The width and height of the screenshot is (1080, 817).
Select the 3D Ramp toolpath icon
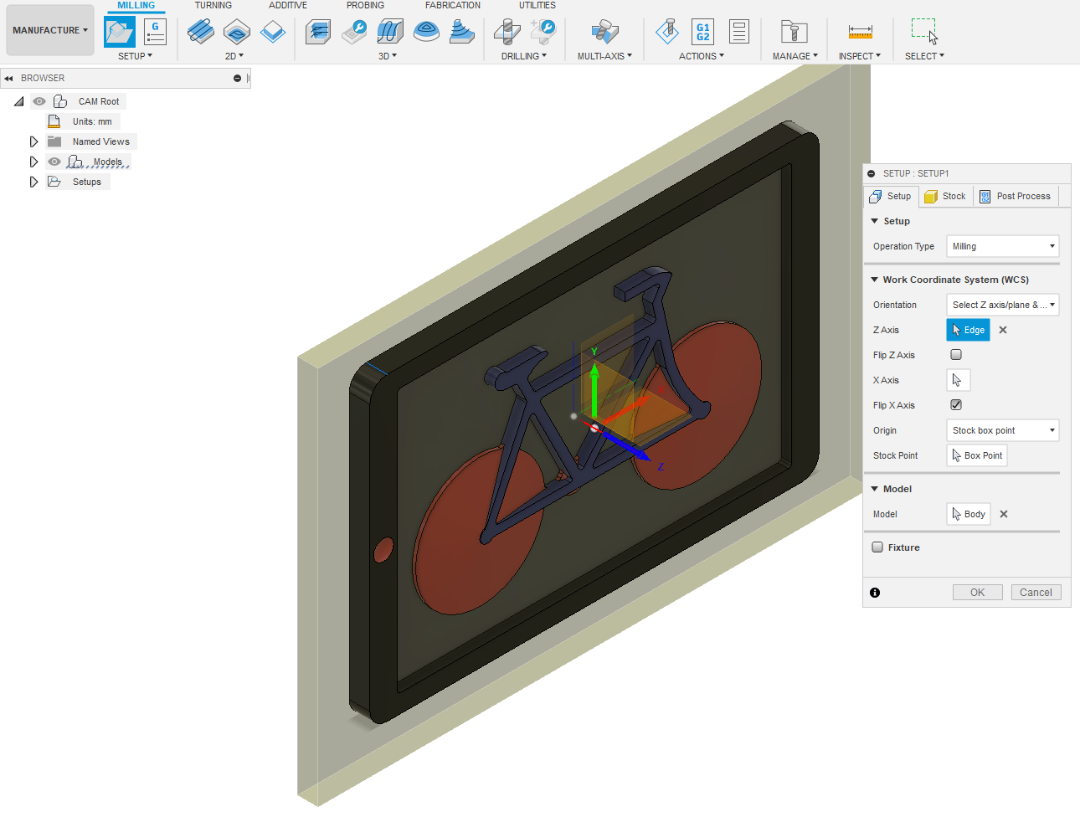pyautogui.click(x=462, y=32)
